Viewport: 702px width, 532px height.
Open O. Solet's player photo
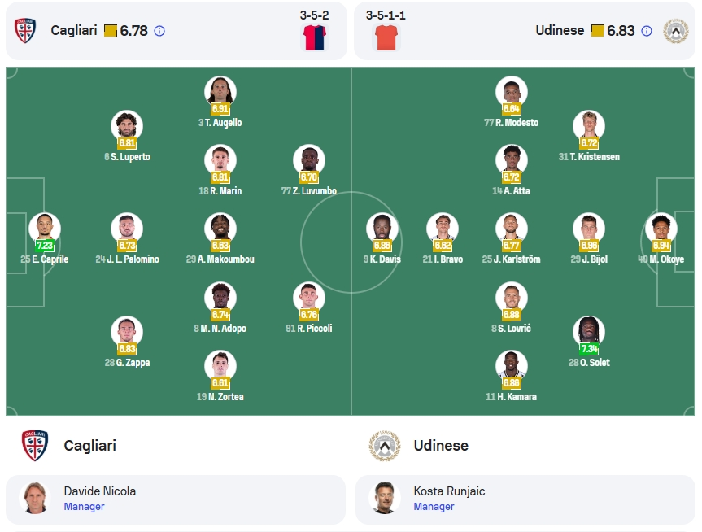coord(589,332)
